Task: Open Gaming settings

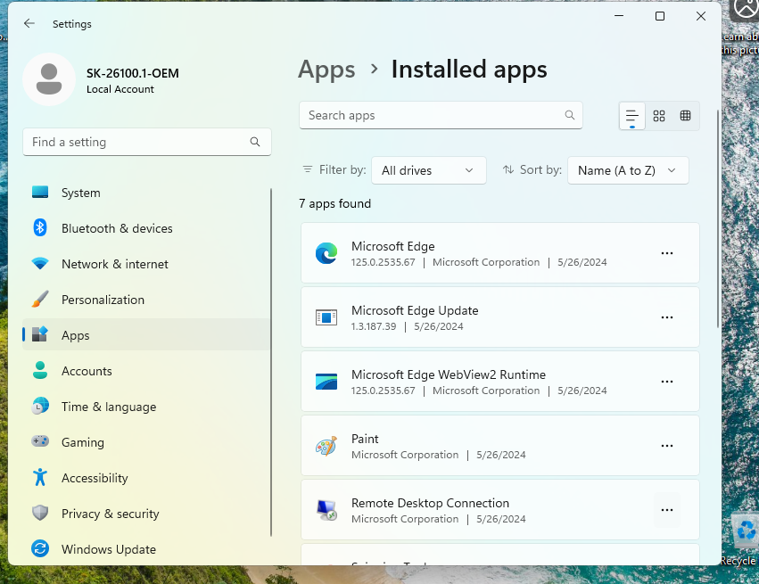Action: (146, 442)
